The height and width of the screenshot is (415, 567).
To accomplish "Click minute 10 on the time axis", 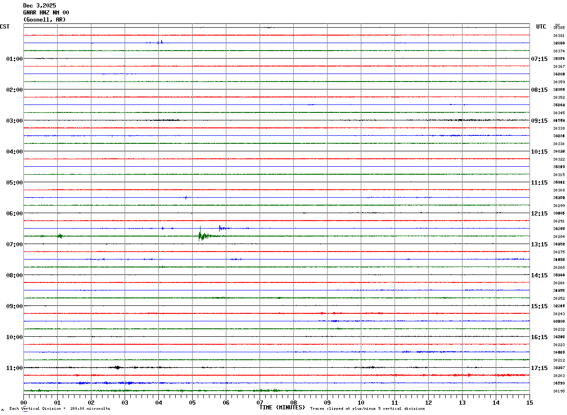I will pyautogui.click(x=361, y=402).
